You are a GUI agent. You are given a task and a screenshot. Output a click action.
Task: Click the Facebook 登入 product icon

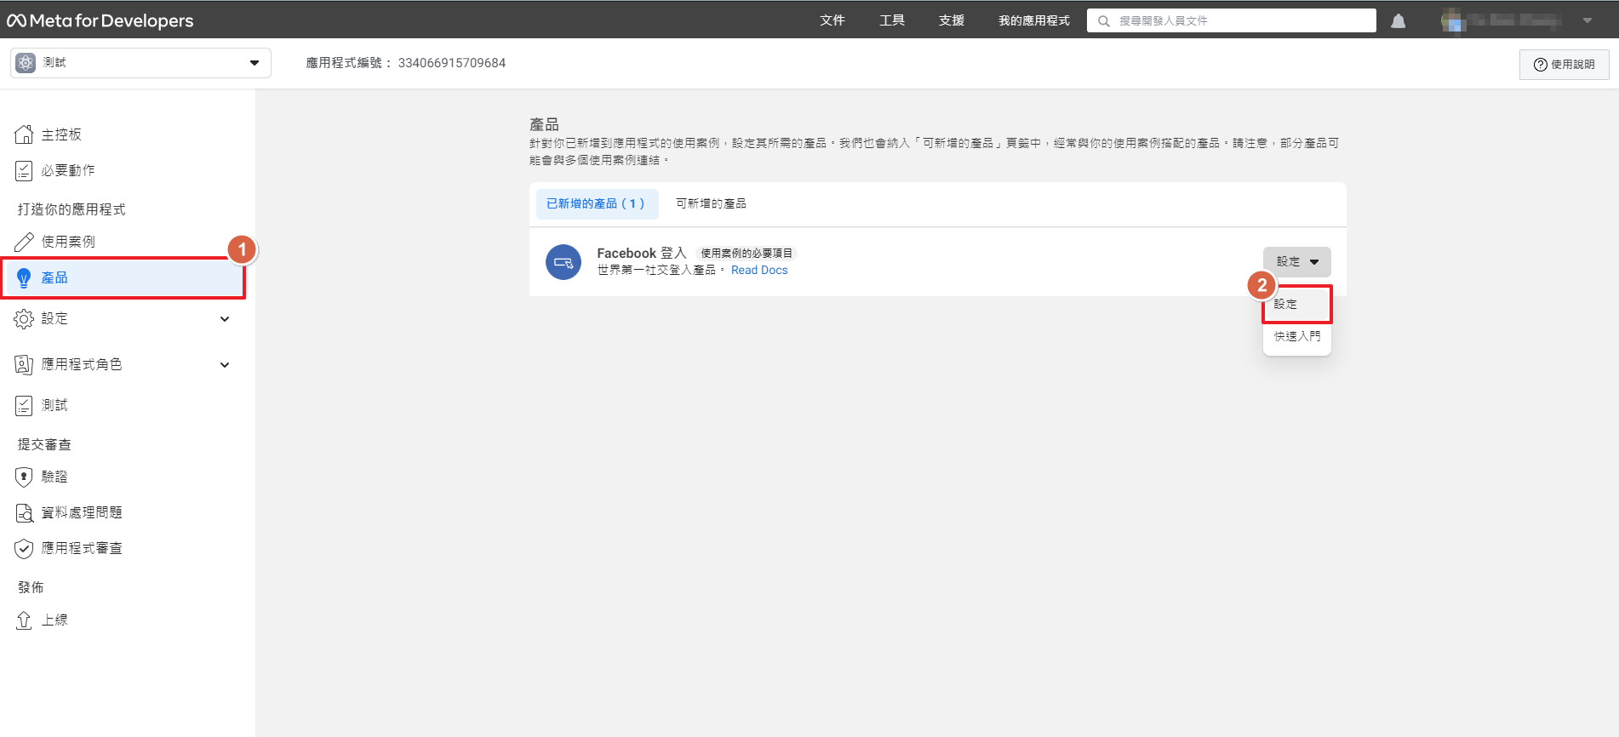pos(563,262)
